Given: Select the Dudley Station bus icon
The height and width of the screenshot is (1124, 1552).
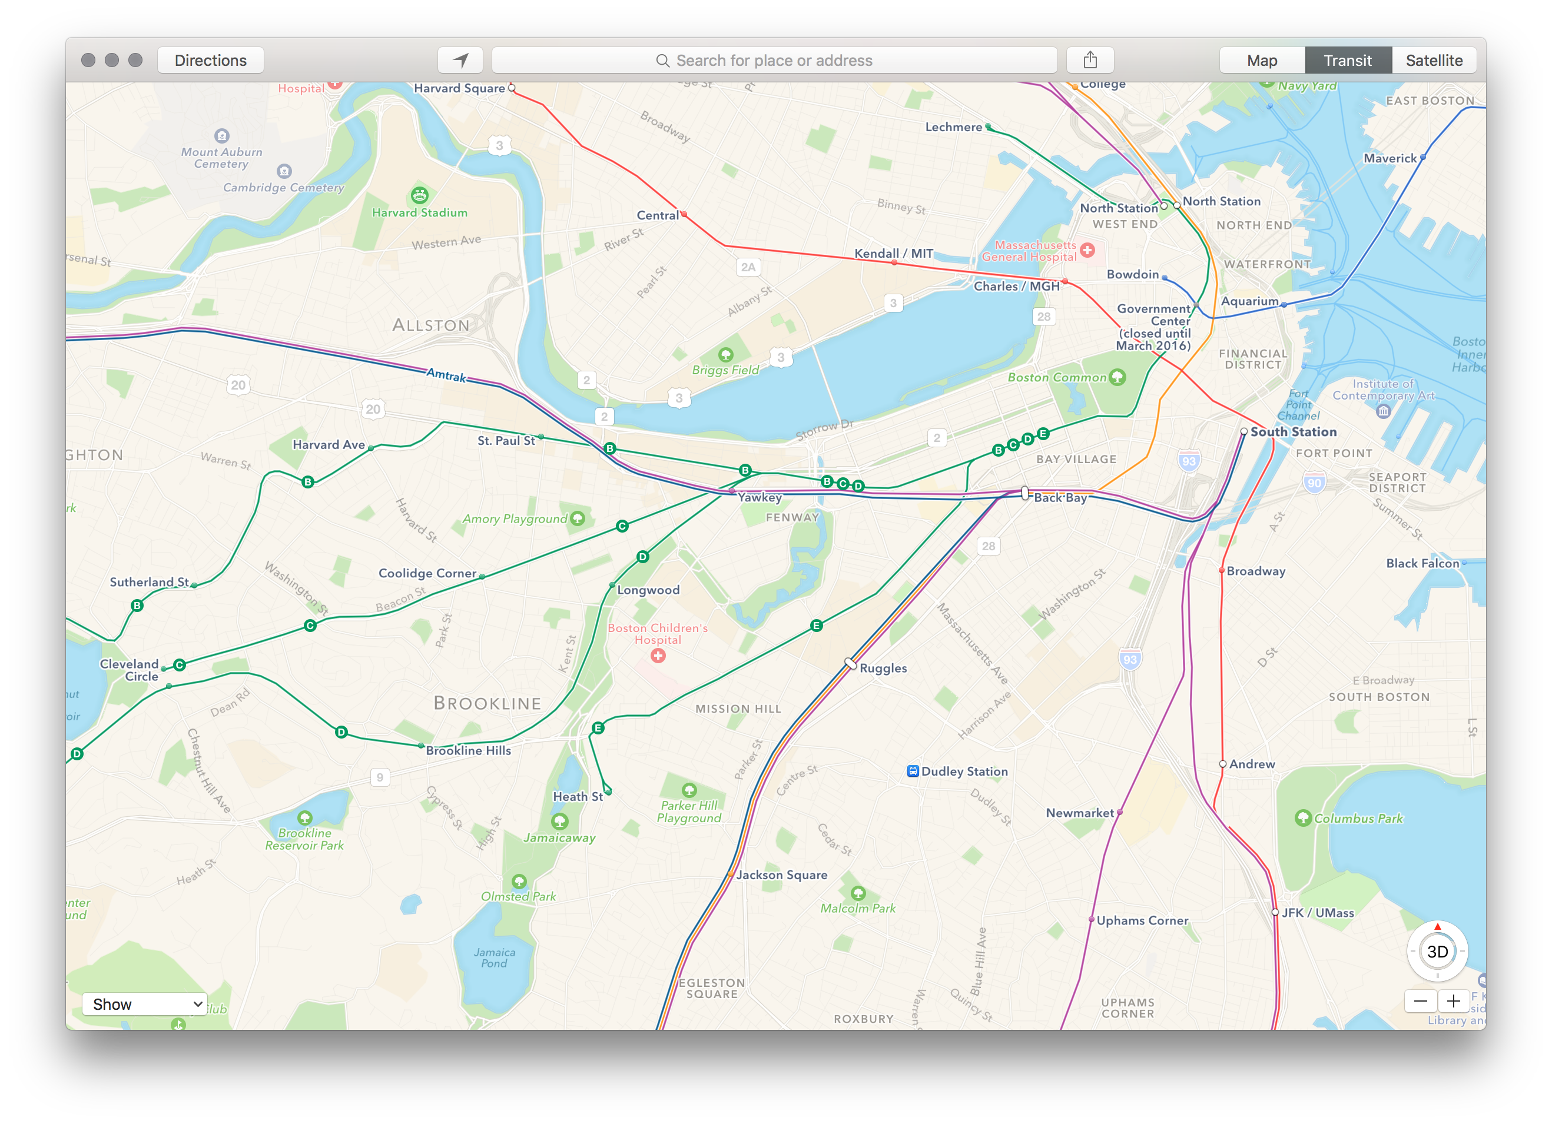Looking at the screenshot, I should tap(912, 771).
